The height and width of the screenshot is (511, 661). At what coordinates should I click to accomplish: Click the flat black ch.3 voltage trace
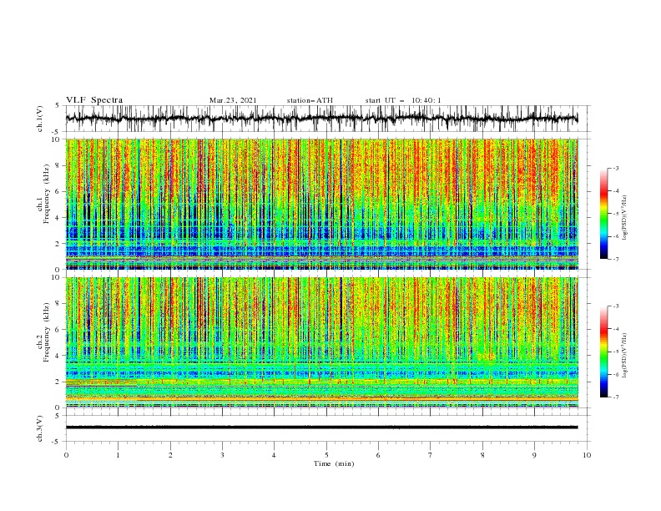tap(321, 428)
